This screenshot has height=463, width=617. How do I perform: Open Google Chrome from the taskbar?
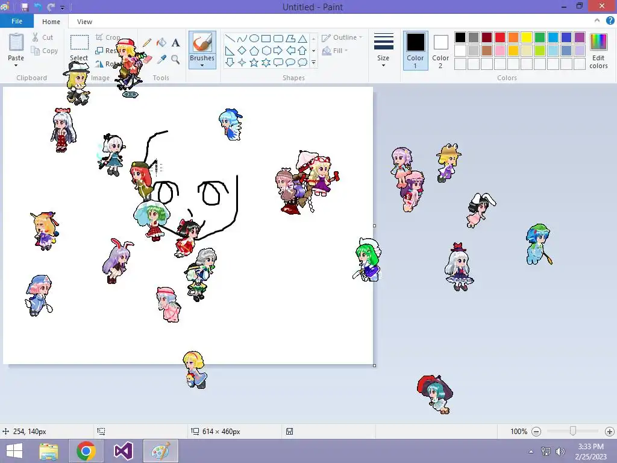coord(86,451)
